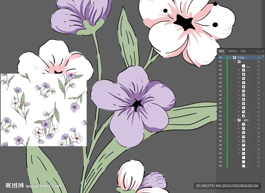Click target circle of bottom-most layer item

point(259,166)
